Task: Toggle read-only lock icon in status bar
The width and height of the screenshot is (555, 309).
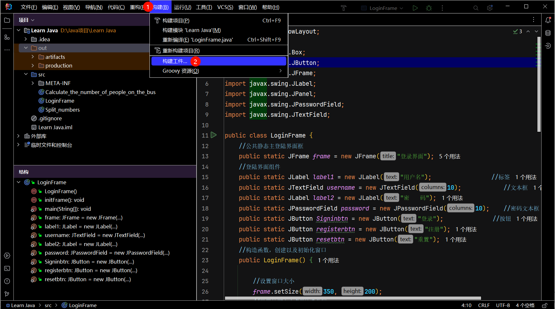Action: (x=544, y=305)
